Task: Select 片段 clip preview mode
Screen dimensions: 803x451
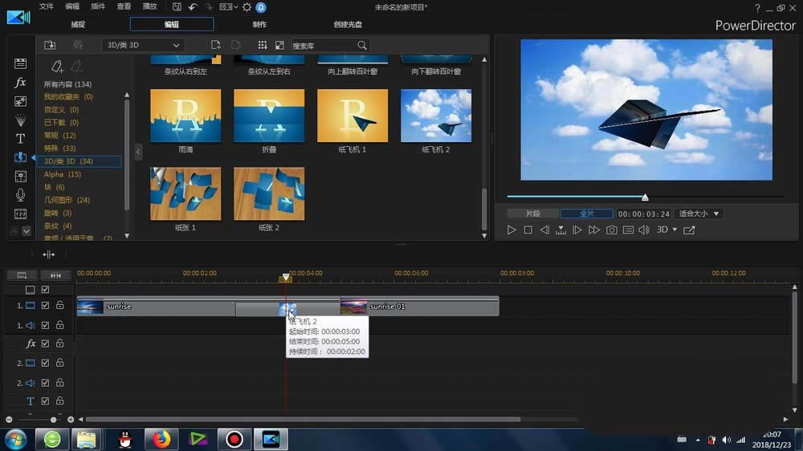Action: tap(532, 214)
